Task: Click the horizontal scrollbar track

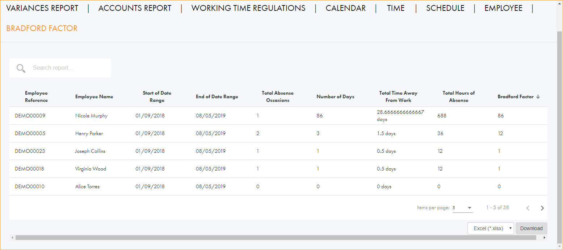Action: coord(275,238)
